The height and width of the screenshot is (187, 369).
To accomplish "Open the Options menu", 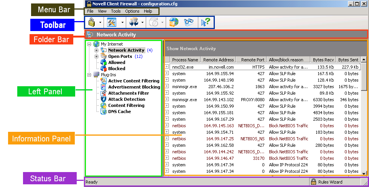I will 132,11.
